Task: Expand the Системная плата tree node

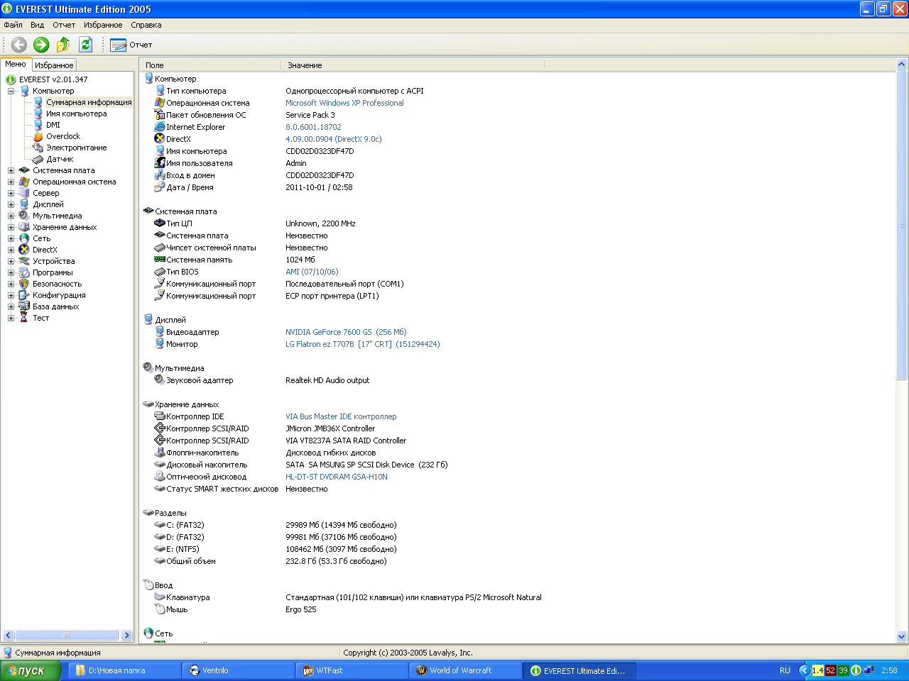Action: click(x=11, y=170)
